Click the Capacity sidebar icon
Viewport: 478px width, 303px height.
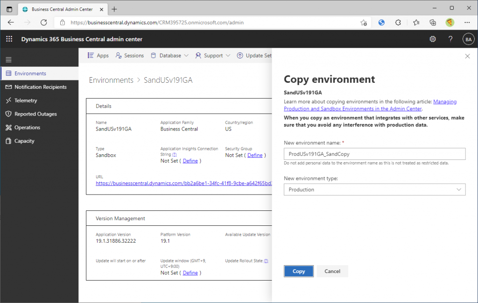(x=8, y=141)
